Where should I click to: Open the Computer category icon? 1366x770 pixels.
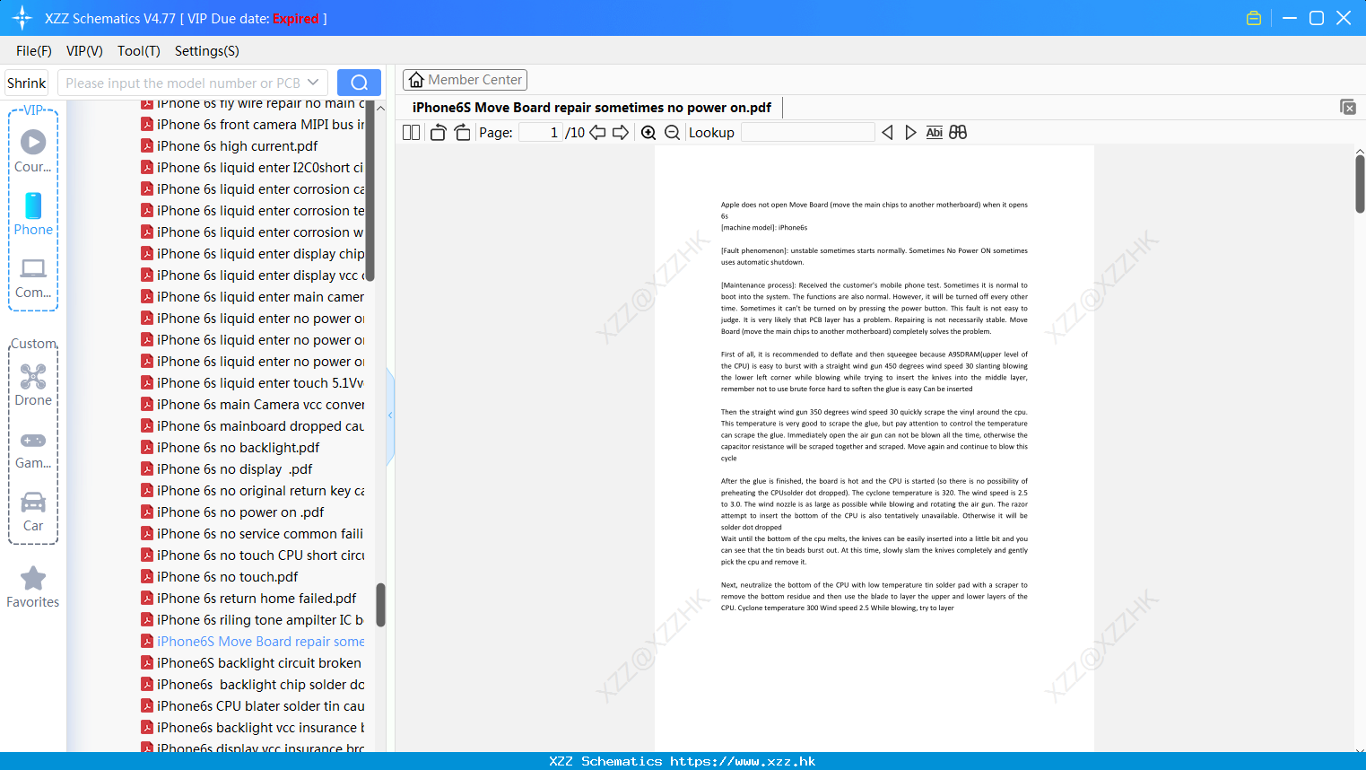(x=33, y=278)
